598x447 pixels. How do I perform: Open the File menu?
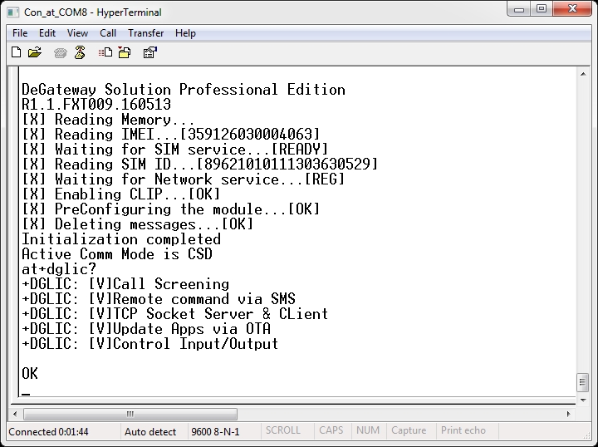20,33
